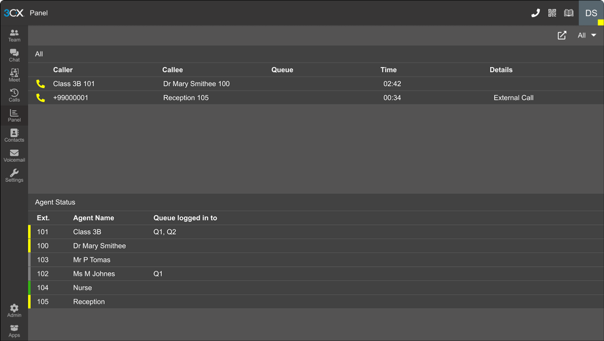Screen dimensions: 604x341
Task: Pop out panel with external window icon
Action: [562, 35]
